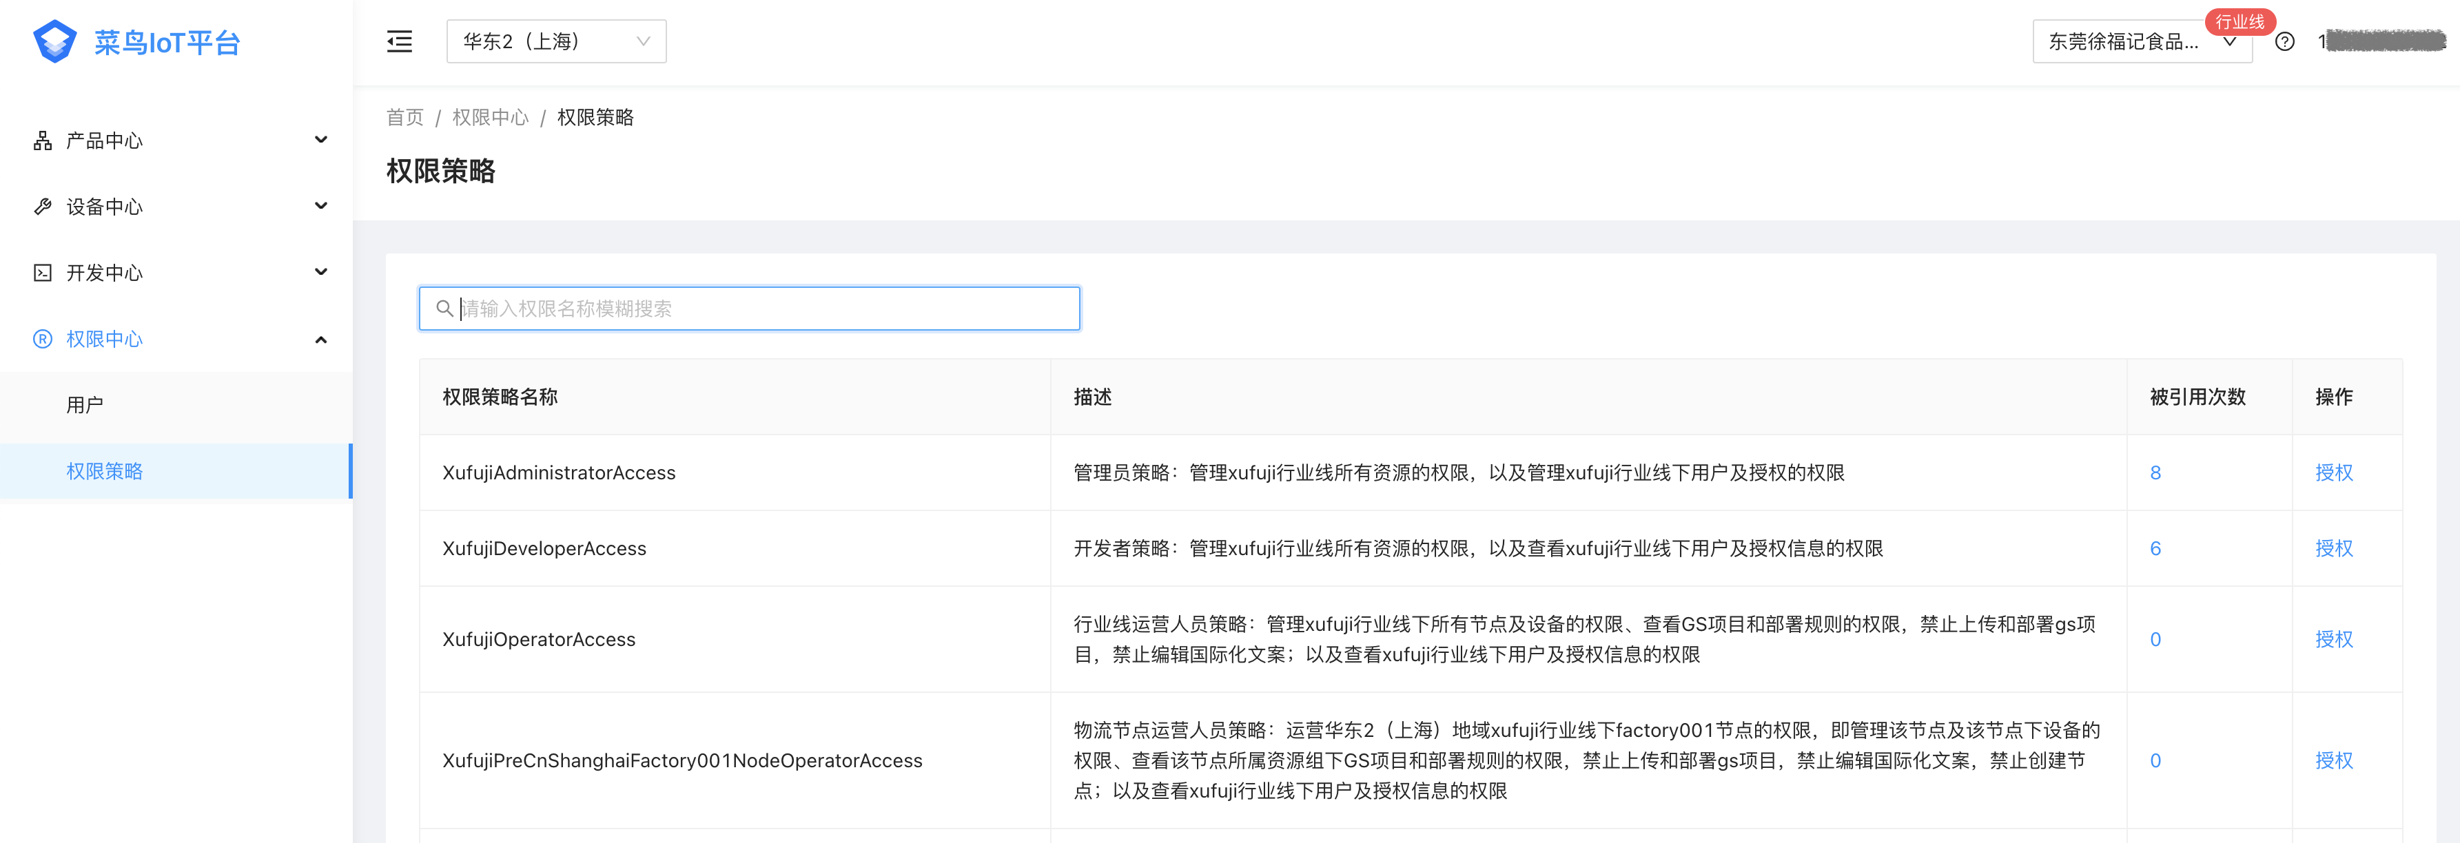Click the 设备中心 wrench icon

pos(42,207)
